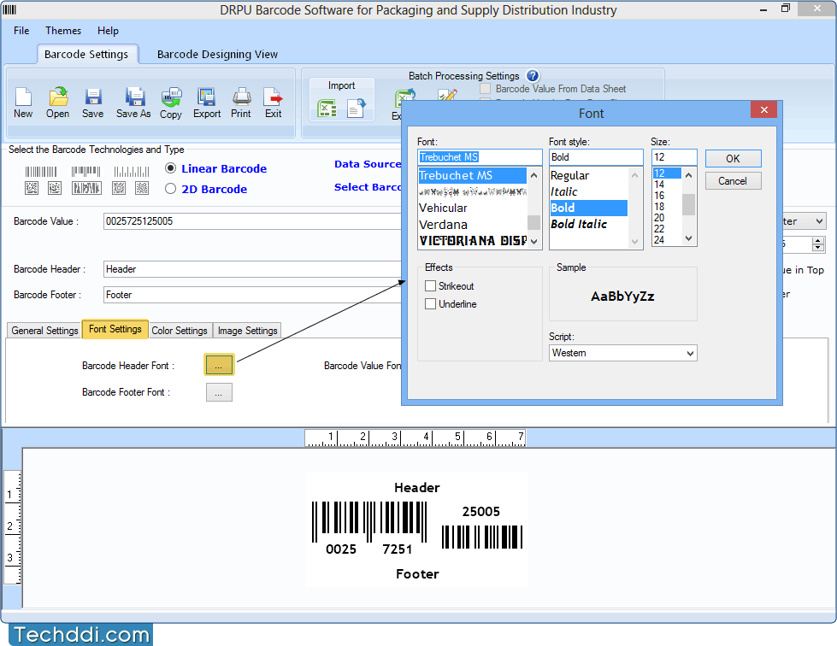The image size is (837, 646).
Task: Click the Font style text box
Action: (596, 157)
